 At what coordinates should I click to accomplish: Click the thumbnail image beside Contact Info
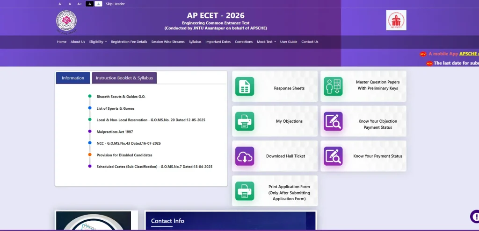(94, 221)
